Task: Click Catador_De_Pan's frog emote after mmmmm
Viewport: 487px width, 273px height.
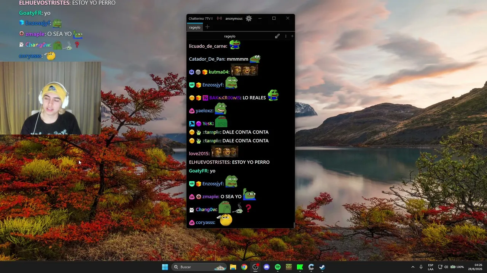Action: point(255,59)
